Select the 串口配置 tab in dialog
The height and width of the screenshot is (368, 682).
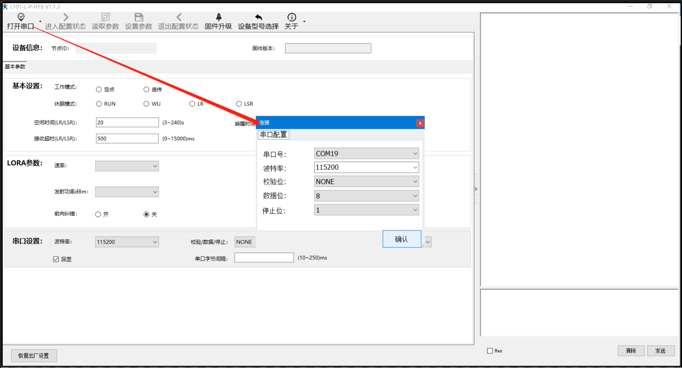pos(273,135)
